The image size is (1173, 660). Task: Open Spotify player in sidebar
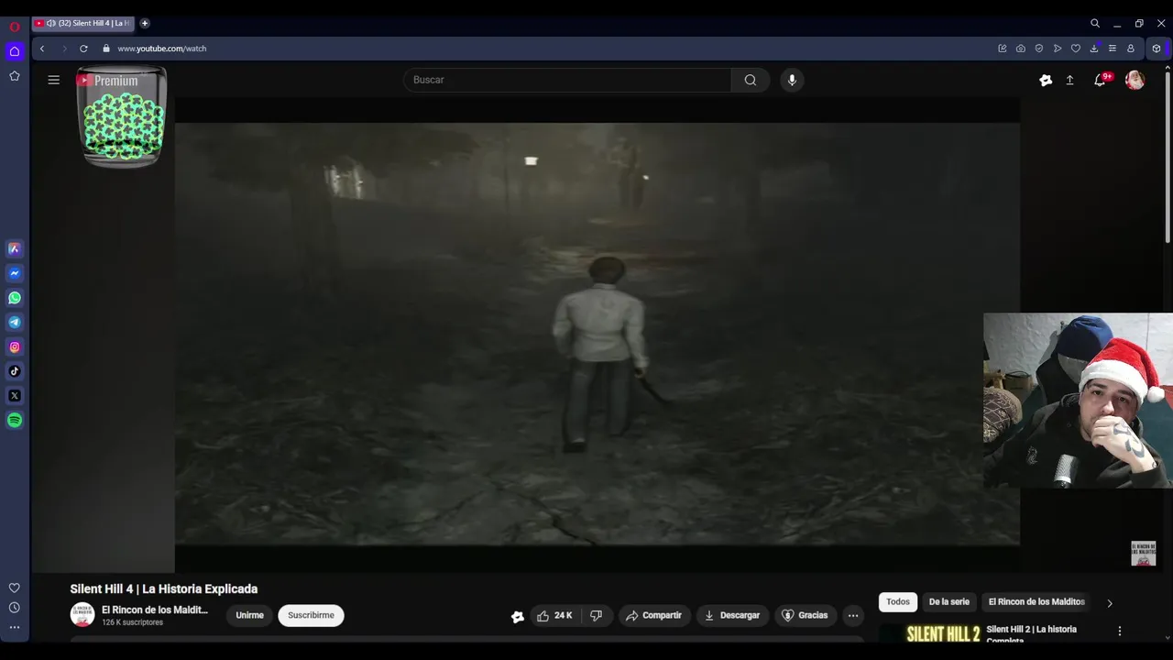point(15,421)
